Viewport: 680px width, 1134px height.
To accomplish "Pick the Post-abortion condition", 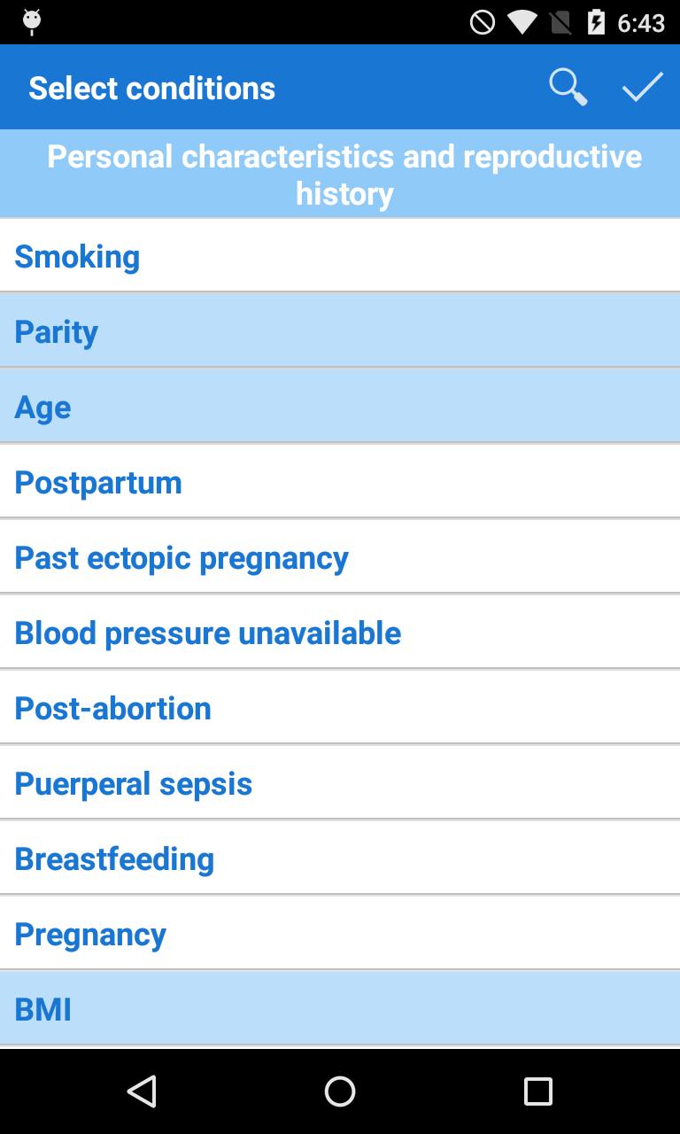I will 340,708.
